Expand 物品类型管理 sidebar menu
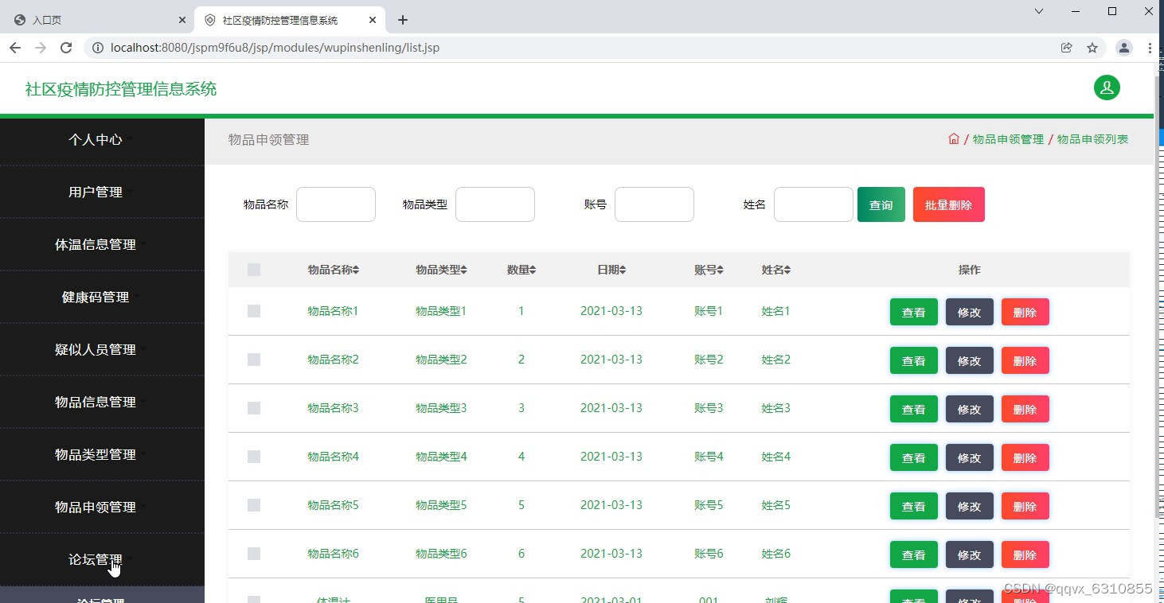The height and width of the screenshot is (603, 1164). (x=102, y=454)
